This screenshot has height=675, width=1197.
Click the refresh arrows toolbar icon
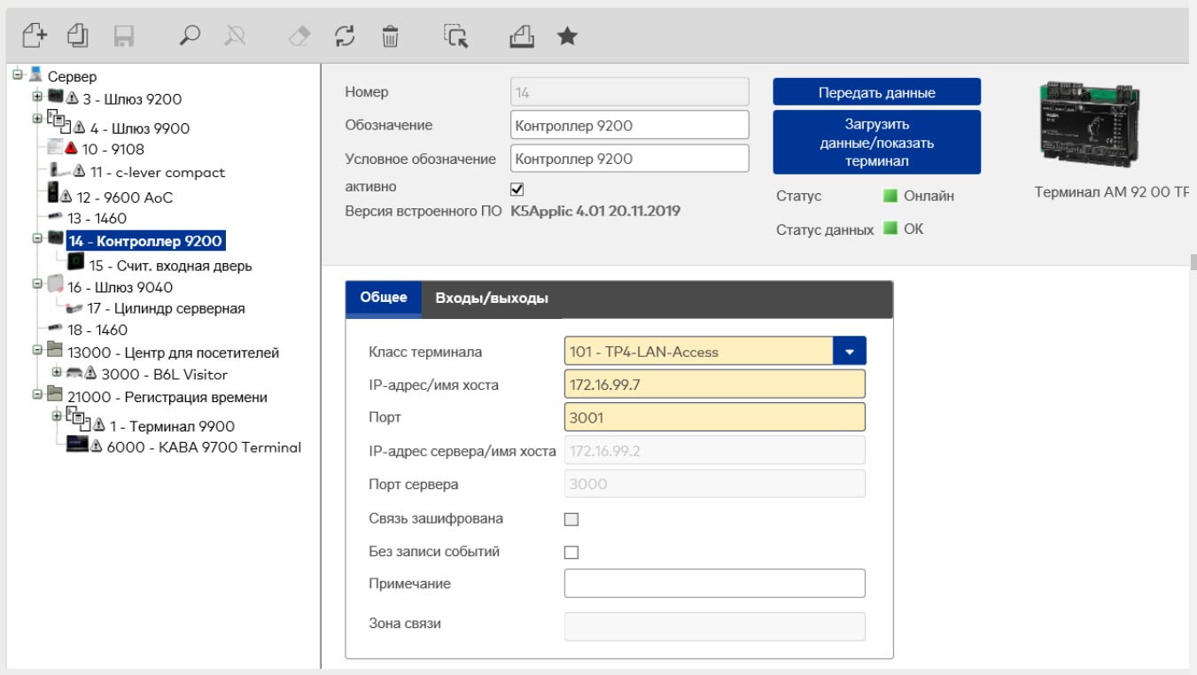coord(345,35)
